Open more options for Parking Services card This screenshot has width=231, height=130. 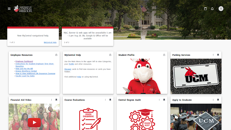tap(213, 55)
